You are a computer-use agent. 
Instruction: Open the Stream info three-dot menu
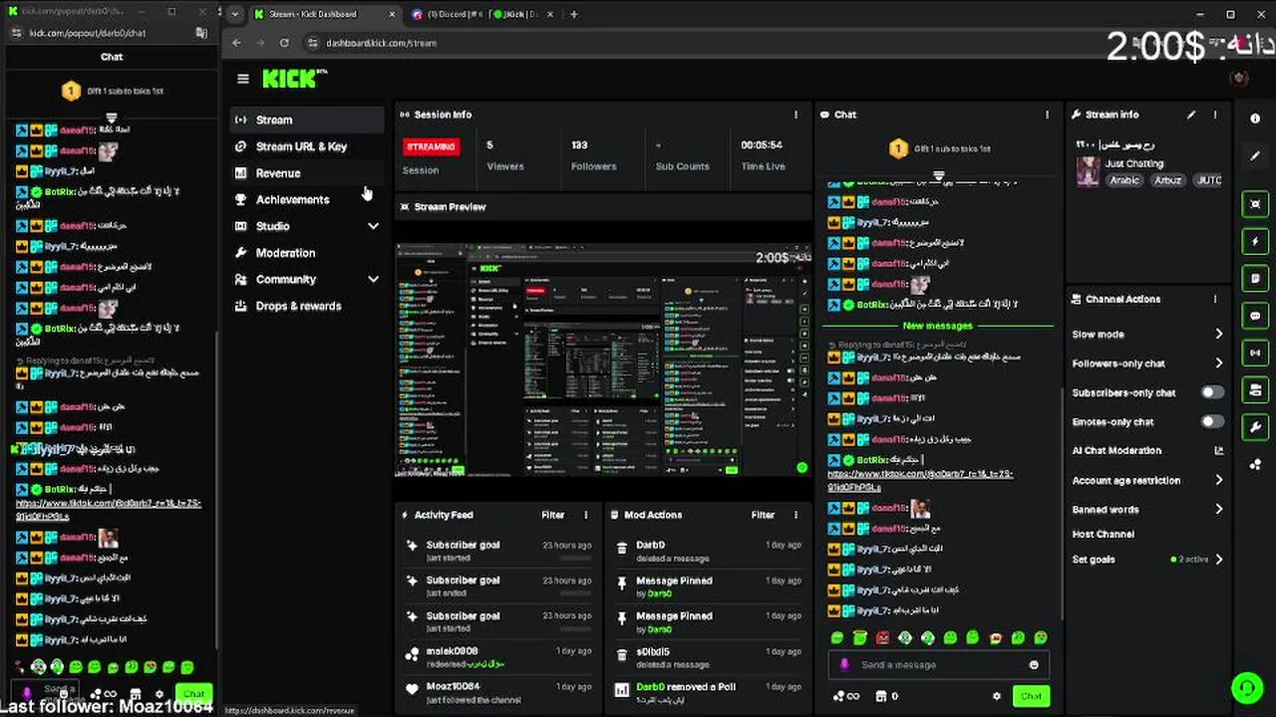[1215, 115]
